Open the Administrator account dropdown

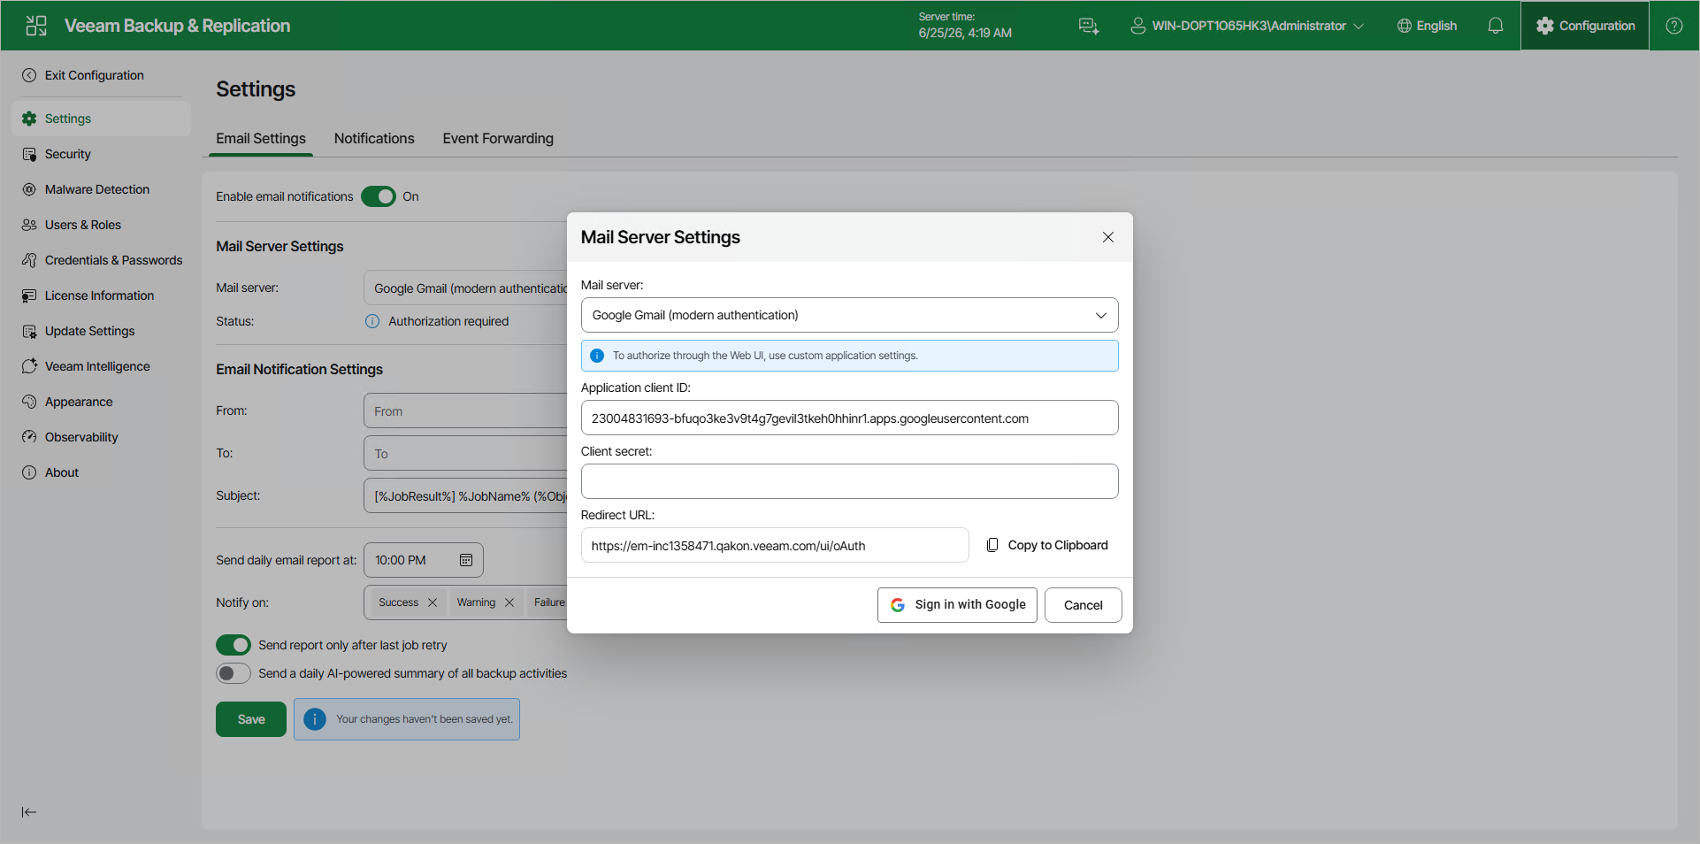pos(1247,26)
